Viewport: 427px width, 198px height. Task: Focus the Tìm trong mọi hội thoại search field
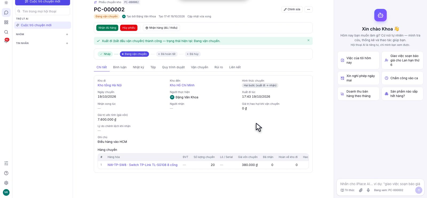click(x=43, y=11)
